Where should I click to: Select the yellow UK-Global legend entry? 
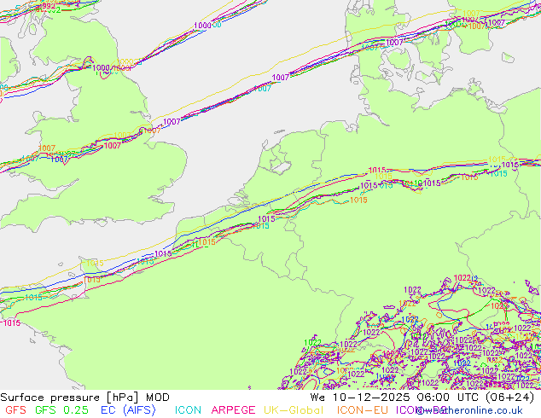[x=294, y=410]
